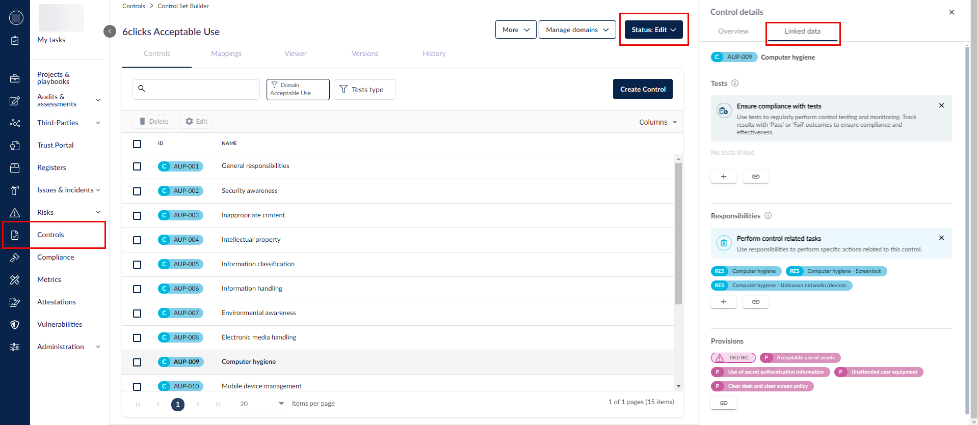Image resolution: width=978 pixels, height=425 pixels.
Task: Add a new test with plus icon
Action: (723, 177)
